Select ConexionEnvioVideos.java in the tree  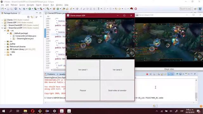pos(26,36)
